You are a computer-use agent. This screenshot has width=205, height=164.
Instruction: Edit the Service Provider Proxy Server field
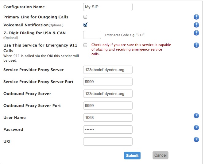108,70
